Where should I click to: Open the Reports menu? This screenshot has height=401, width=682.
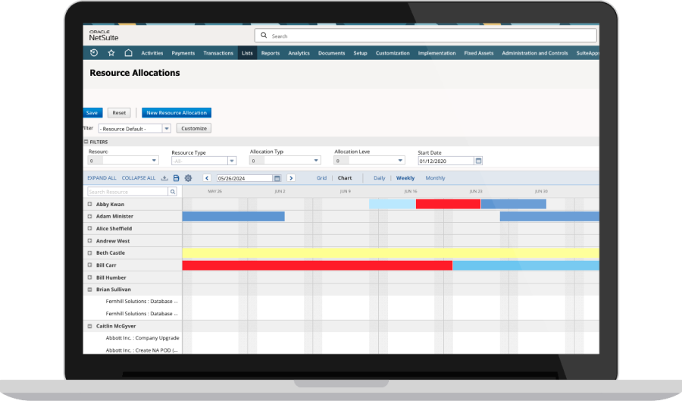point(271,53)
